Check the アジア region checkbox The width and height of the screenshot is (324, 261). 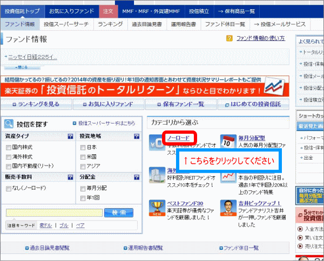(x=83, y=167)
